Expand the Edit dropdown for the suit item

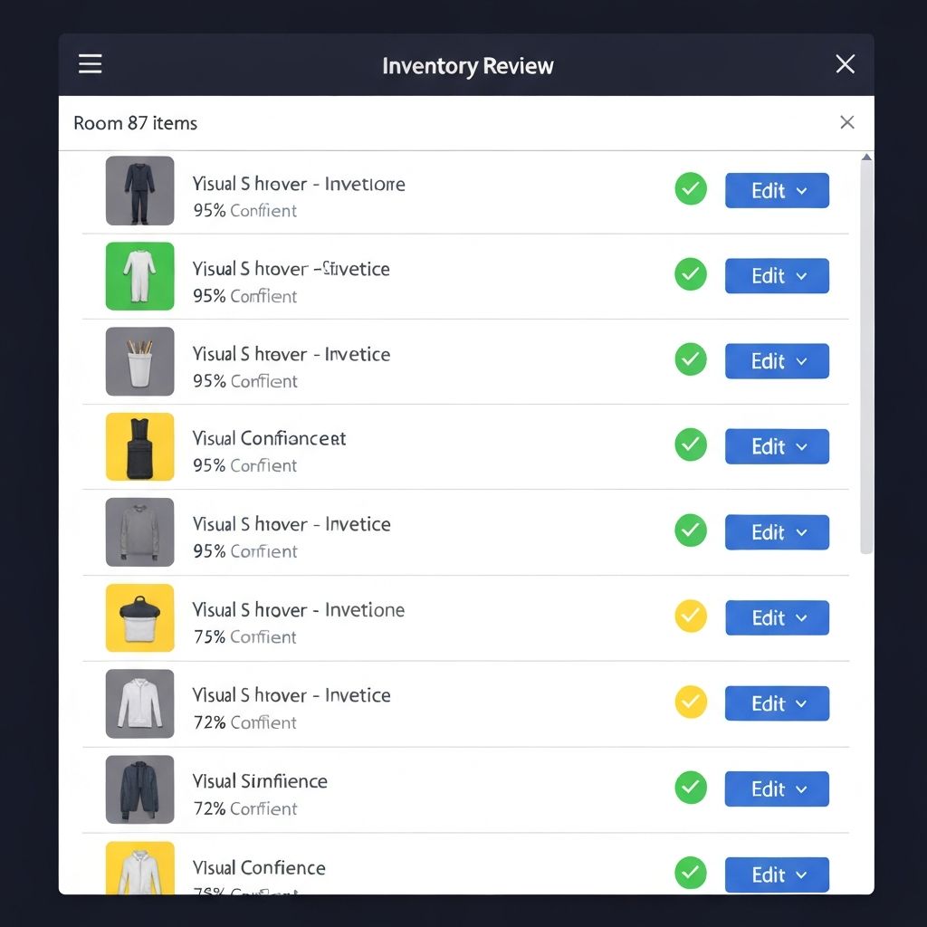point(777,190)
